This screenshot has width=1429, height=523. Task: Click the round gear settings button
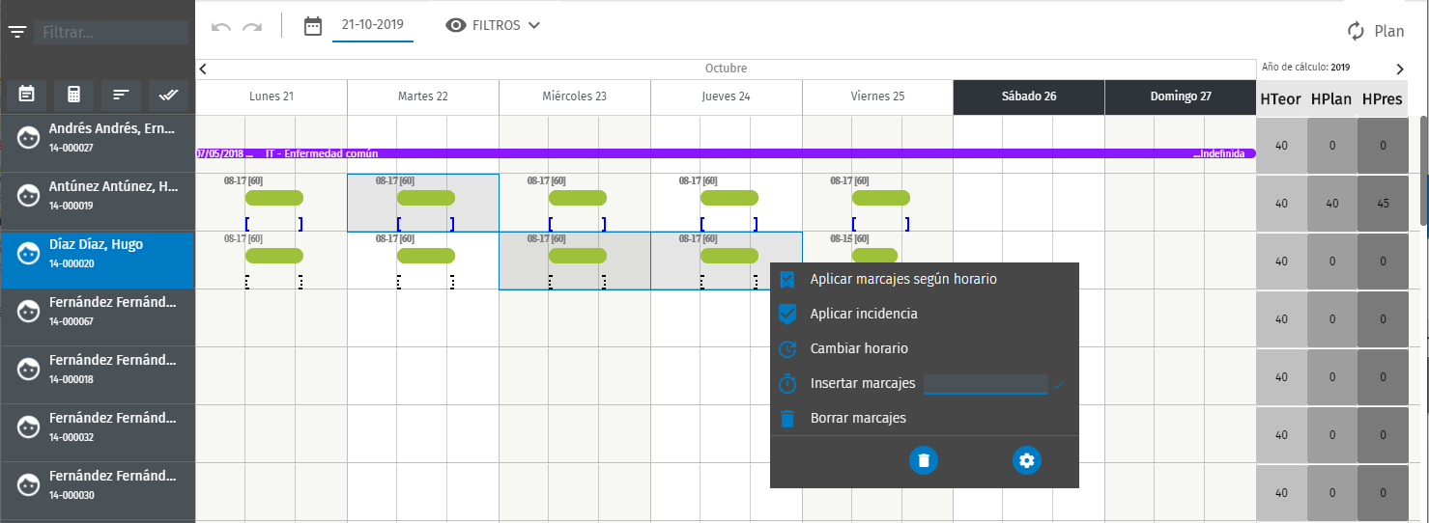point(1027,460)
